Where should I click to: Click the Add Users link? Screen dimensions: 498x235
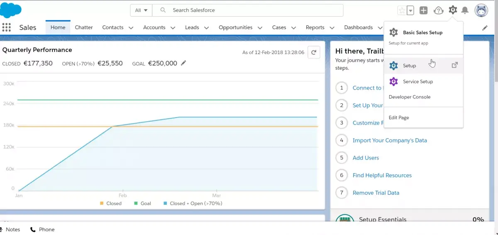[366, 158]
